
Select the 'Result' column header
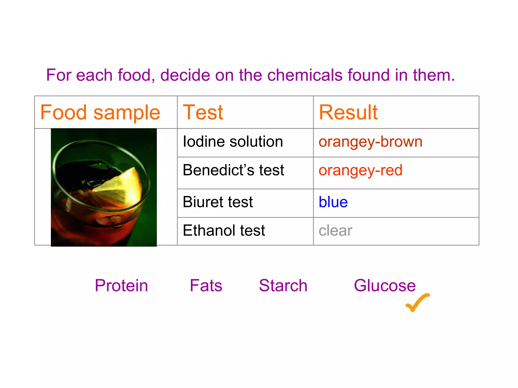point(348,112)
